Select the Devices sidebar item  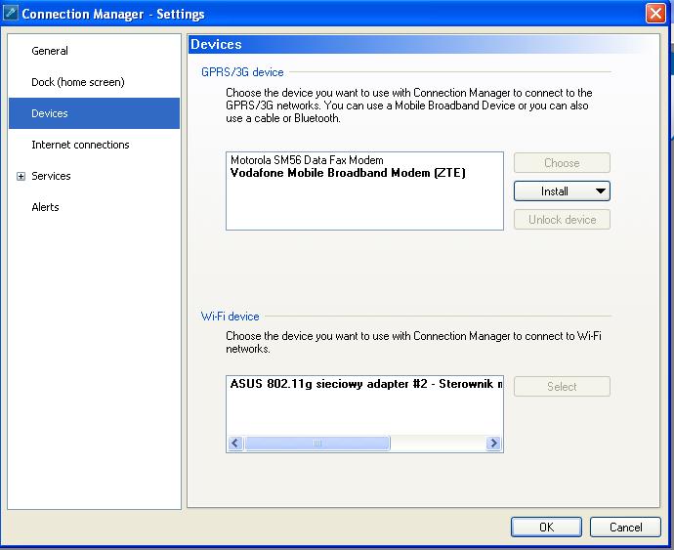pyautogui.click(x=50, y=113)
